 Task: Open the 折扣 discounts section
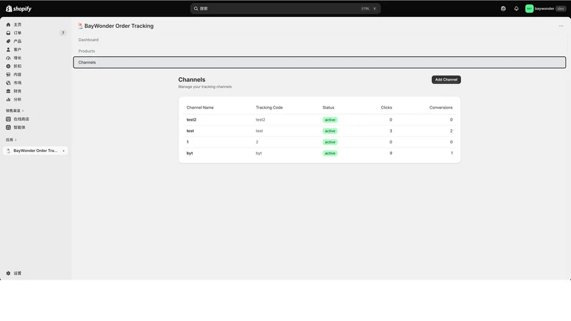[17, 66]
